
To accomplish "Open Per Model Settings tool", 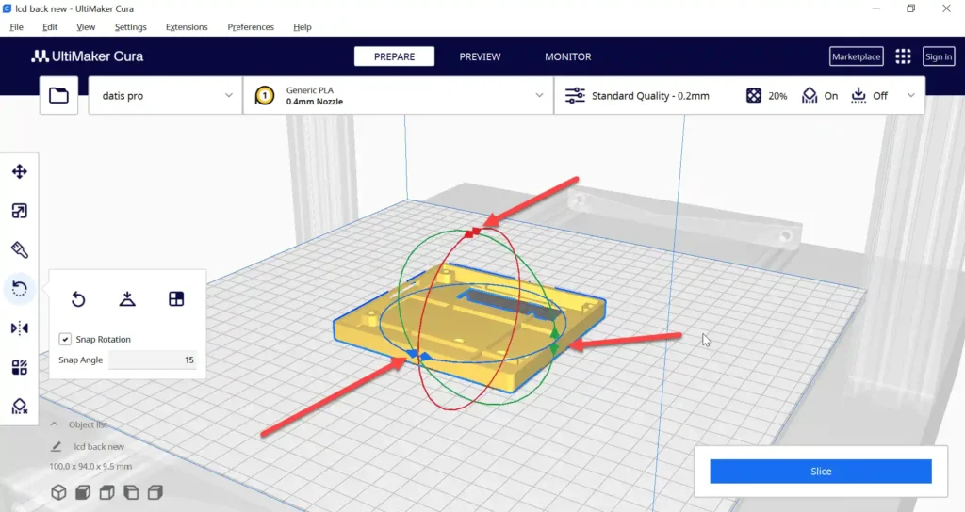I will tap(20, 368).
